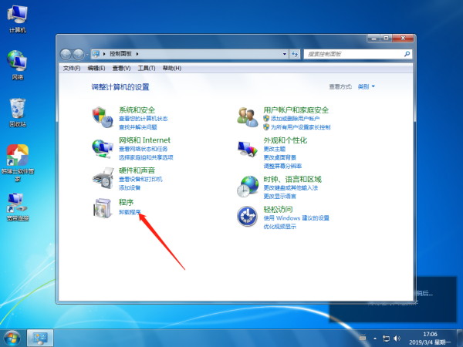Open the User Accounts people icon
The width and height of the screenshot is (463, 347).
[248, 117]
